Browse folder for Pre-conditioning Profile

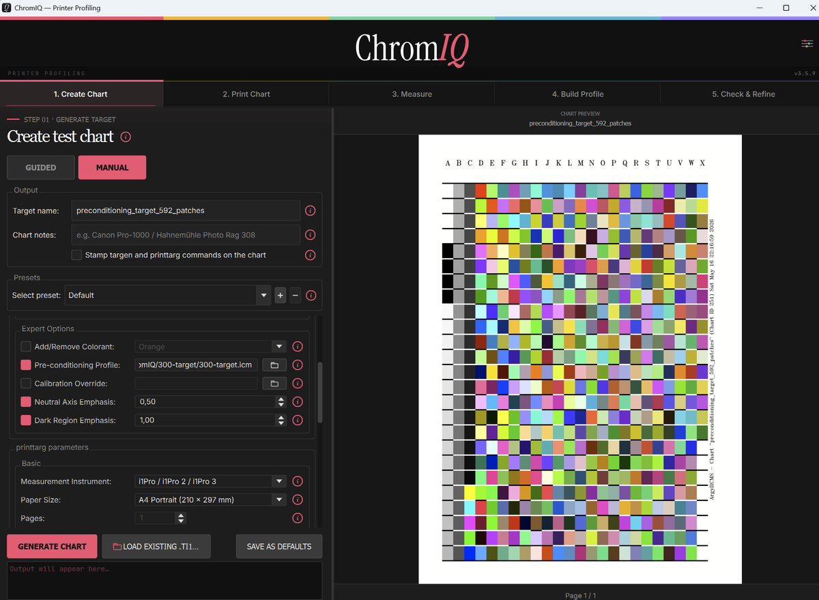point(274,365)
